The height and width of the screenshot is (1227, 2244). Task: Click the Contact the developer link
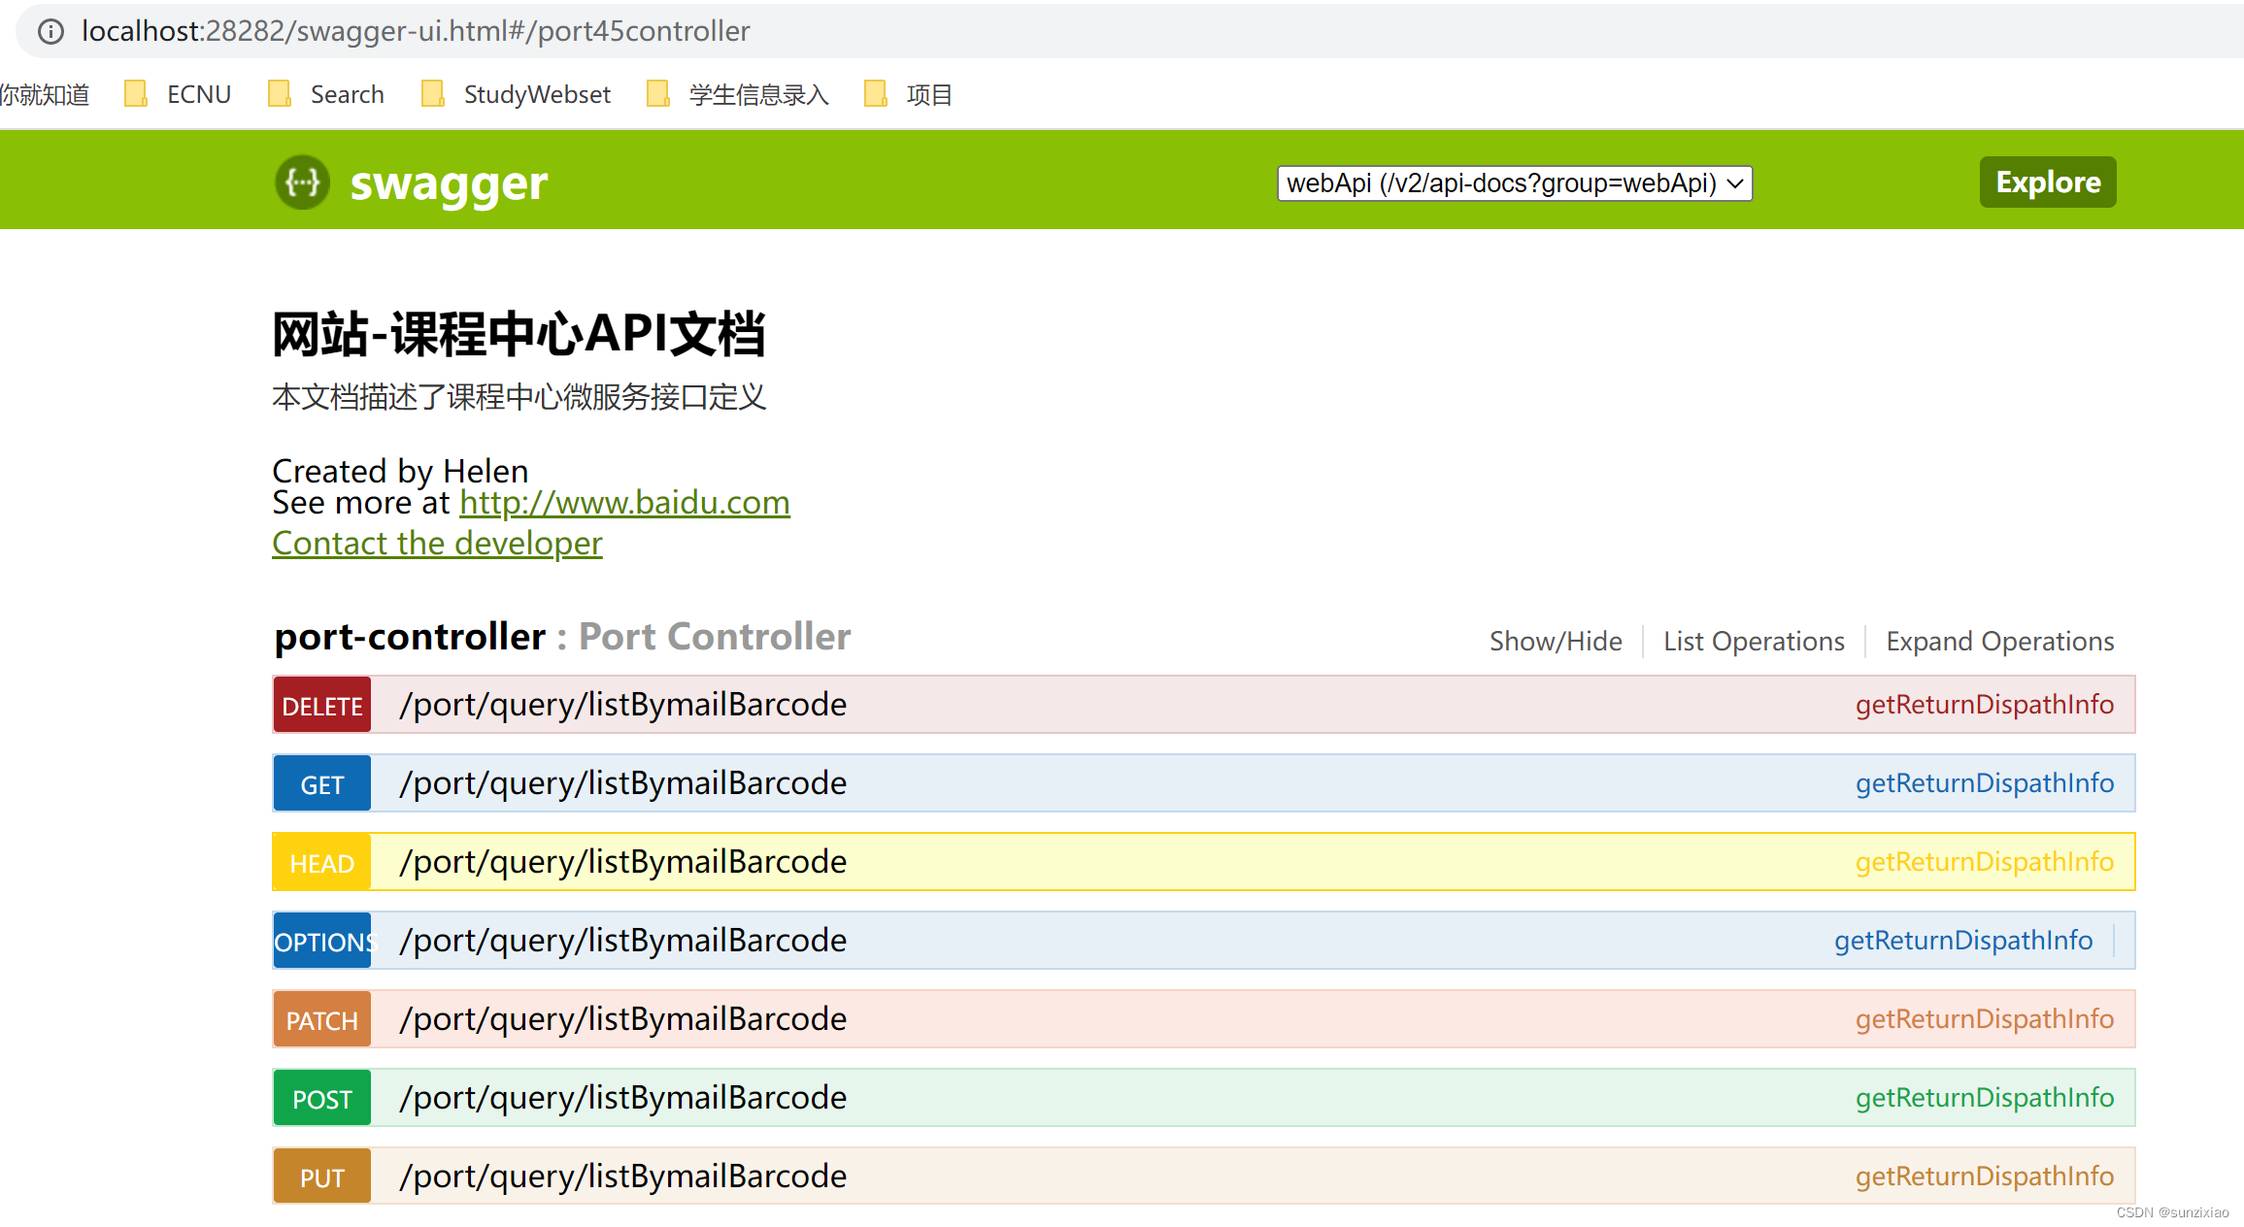436,543
